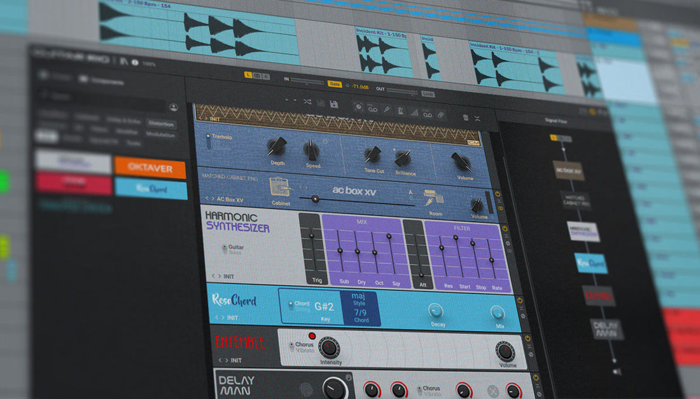The height and width of the screenshot is (399, 700).
Task: Click the floppy disk save preset icon
Action: coord(333,104)
